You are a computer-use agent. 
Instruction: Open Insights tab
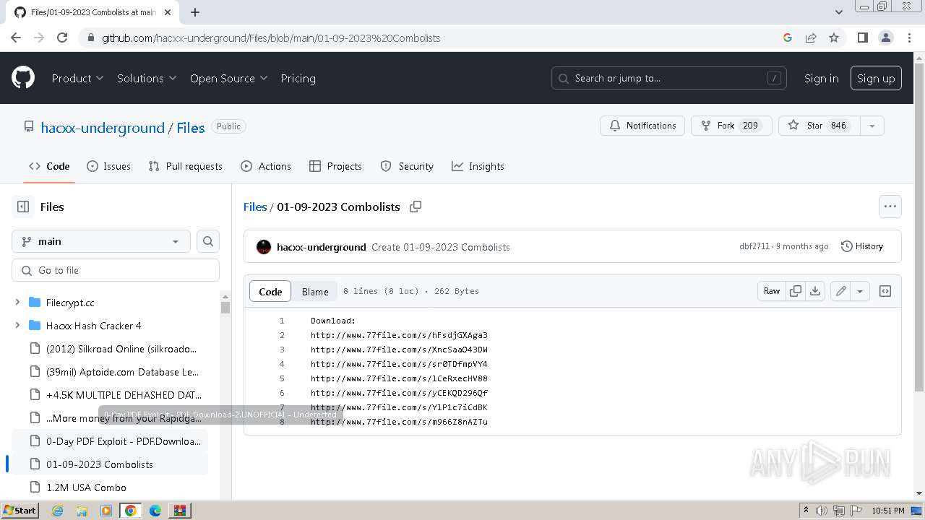pyautogui.click(x=478, y=166)
